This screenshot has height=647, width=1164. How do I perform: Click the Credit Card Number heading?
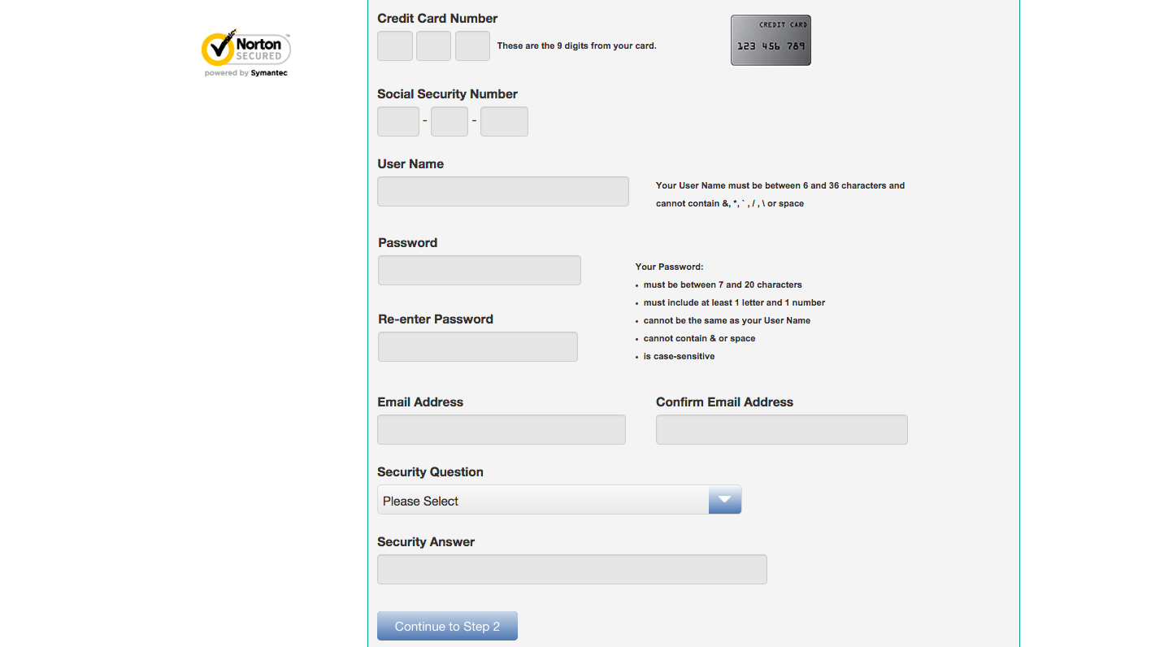(437, 18)
